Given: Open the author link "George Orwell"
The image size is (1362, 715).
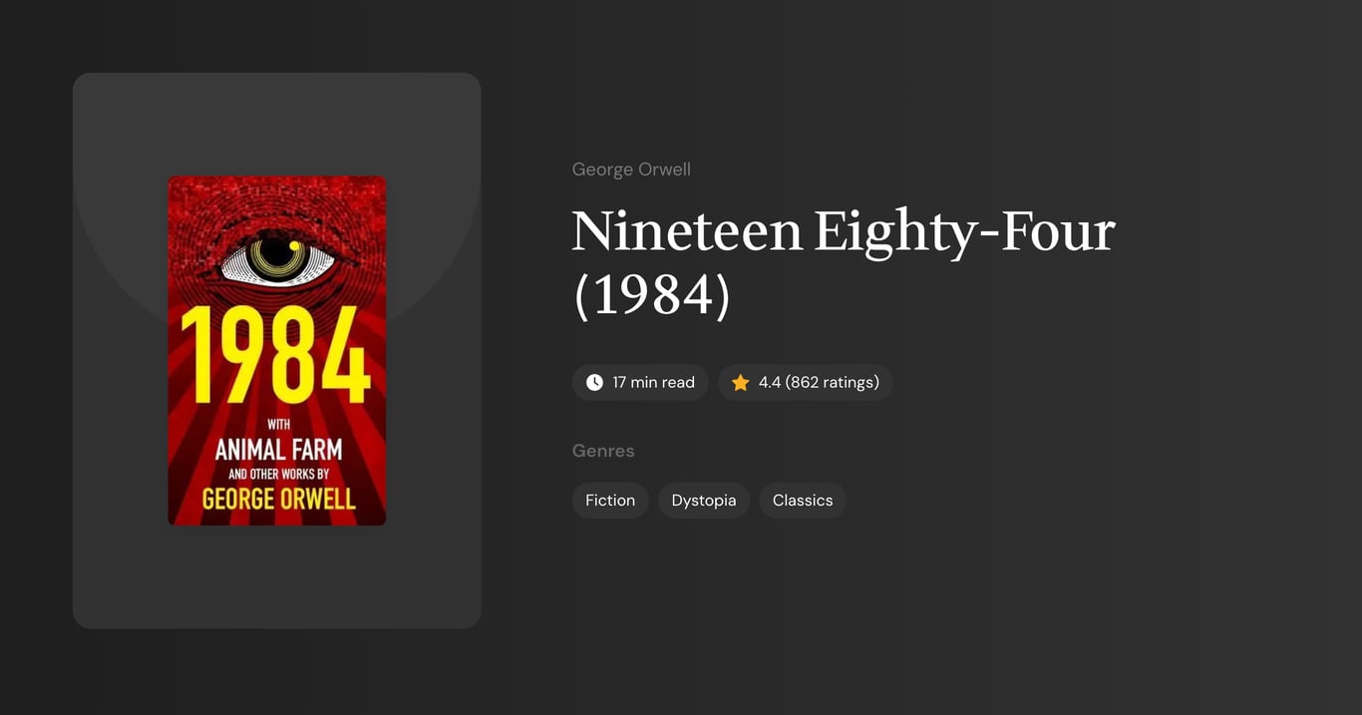Looking at the screenshot, I should pos(631,169).
